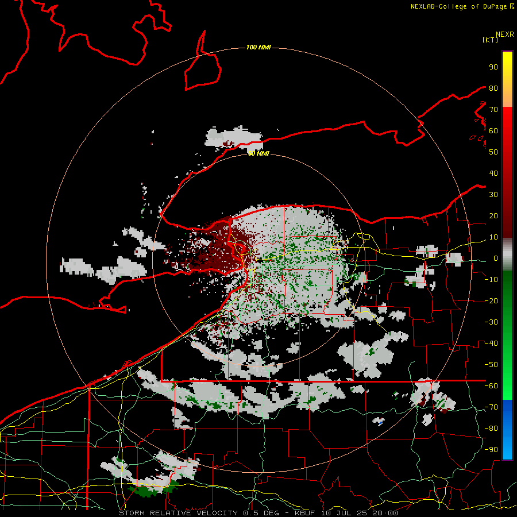Click the 0 value on velocity scale

(496, 258)
